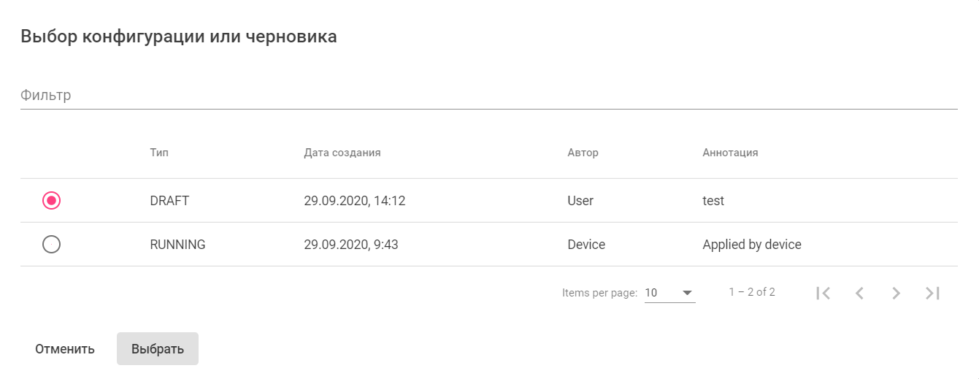
Task: Click the Тип column header
Action: pyautogui.click(x=159, y=153)
